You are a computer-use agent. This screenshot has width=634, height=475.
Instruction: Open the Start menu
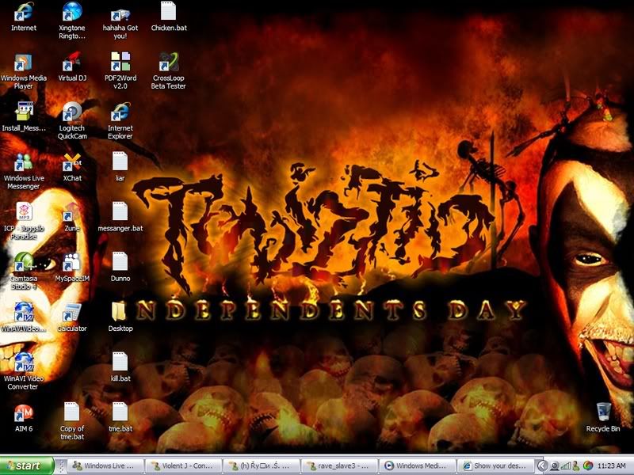pyautogui.click(x=27, y=465)
